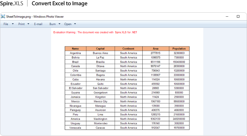Click the Area column header
The height and width of the screenshot is (136, 247).
coord(156,49)
